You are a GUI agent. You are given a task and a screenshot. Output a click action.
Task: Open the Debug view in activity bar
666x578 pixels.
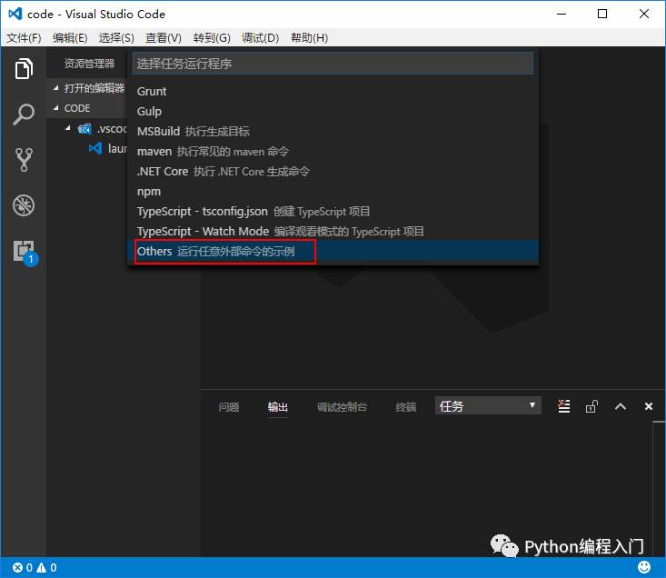pyautogui.click(x=24, y=205)
